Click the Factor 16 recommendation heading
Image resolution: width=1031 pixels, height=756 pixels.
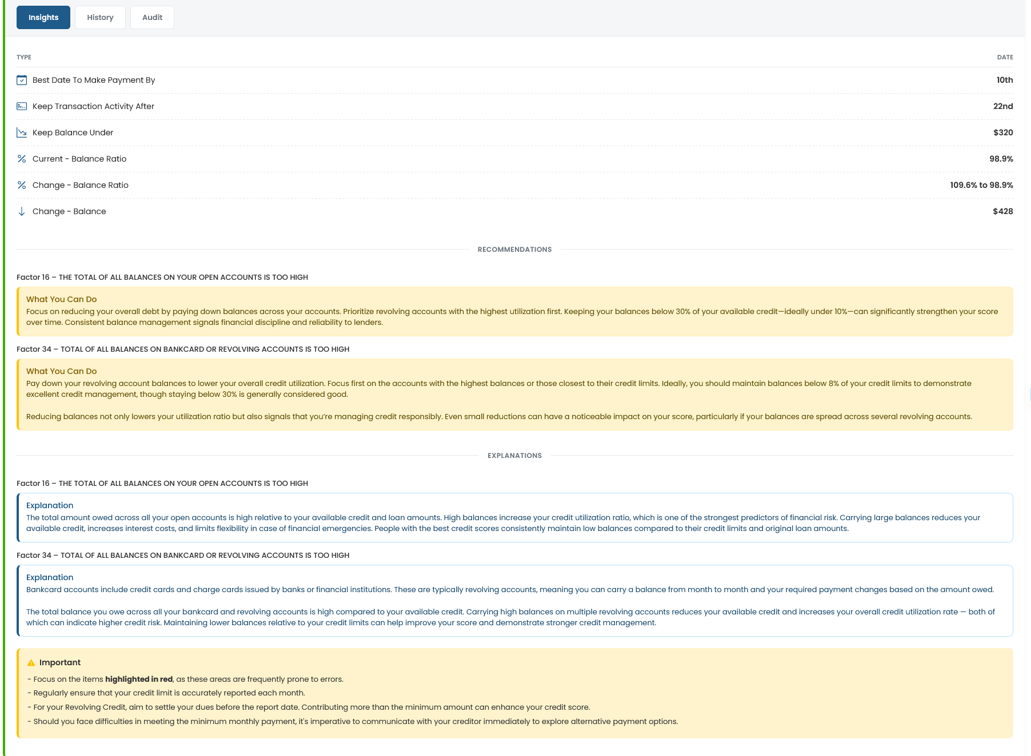(x=162, y=277)
